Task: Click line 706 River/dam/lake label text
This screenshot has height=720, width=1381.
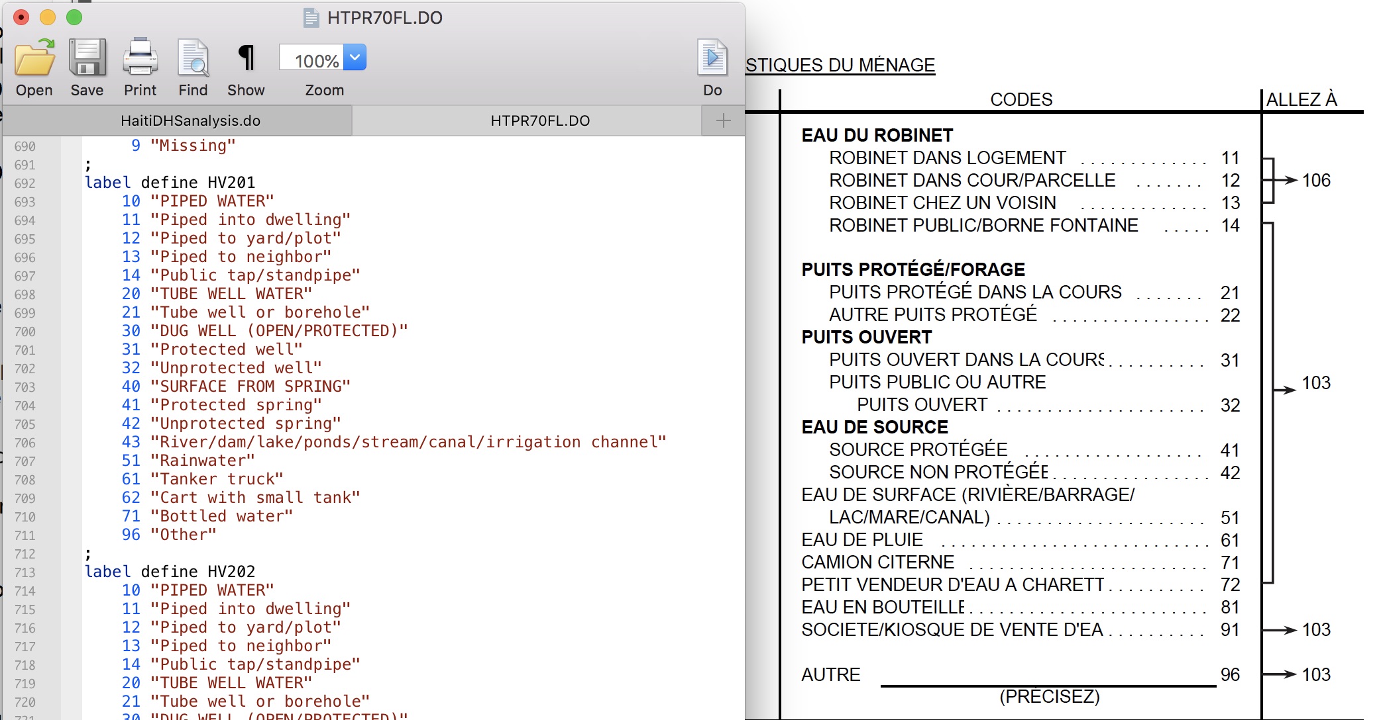Action: click(x=408, y=442)
